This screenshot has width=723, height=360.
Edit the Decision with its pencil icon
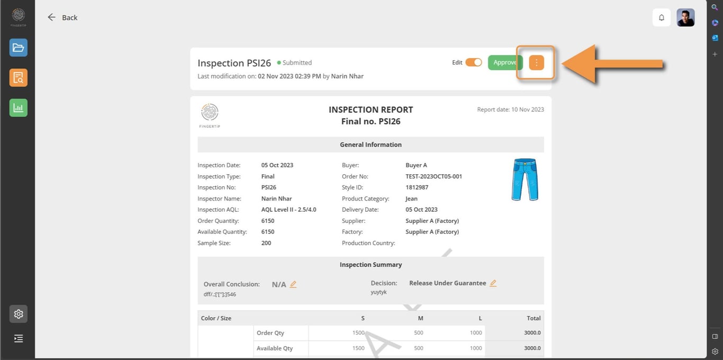click(x=493, y=283)
